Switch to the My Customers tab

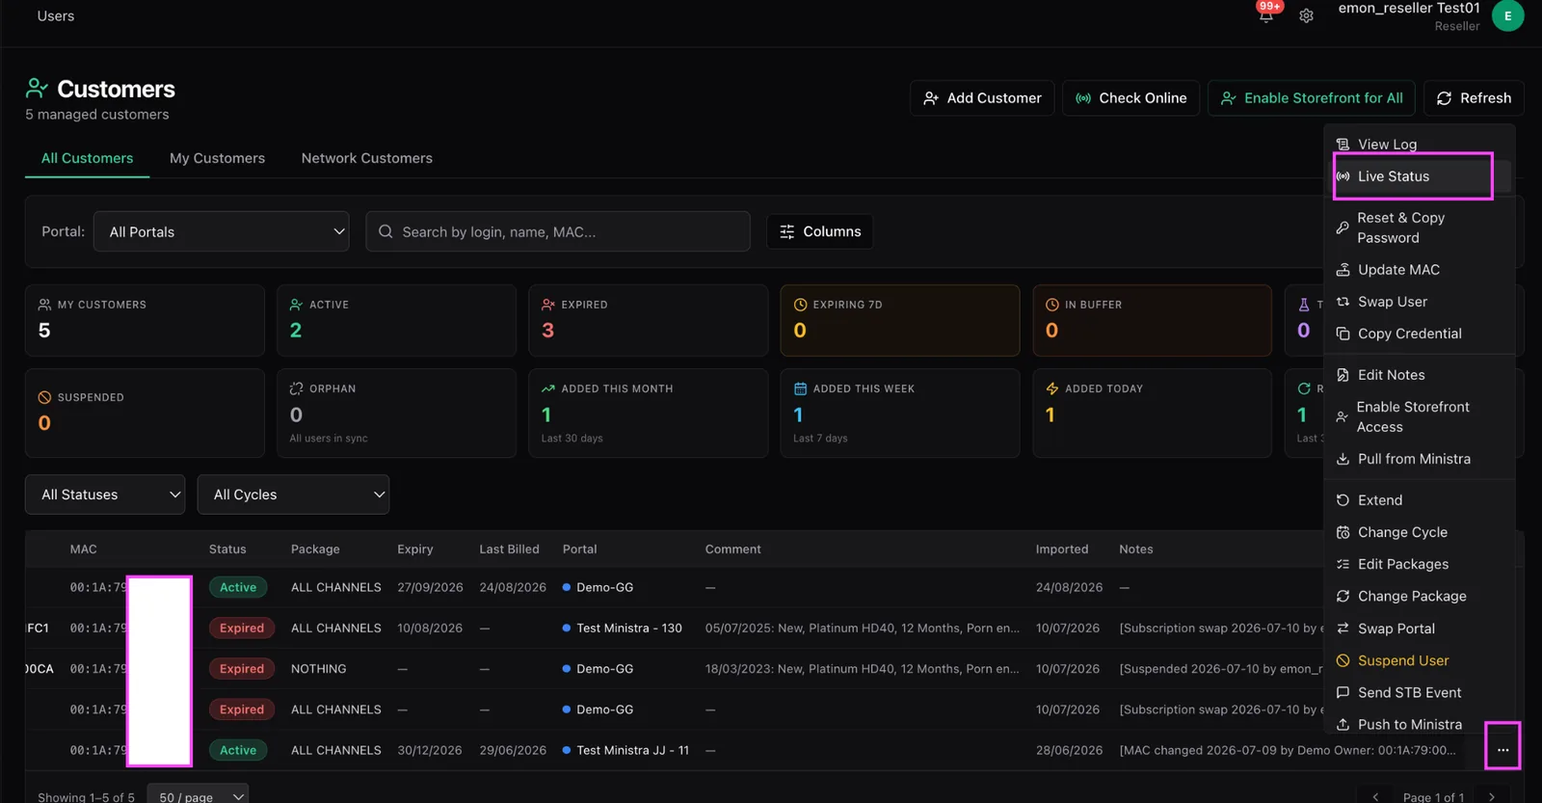coord(217,158)
